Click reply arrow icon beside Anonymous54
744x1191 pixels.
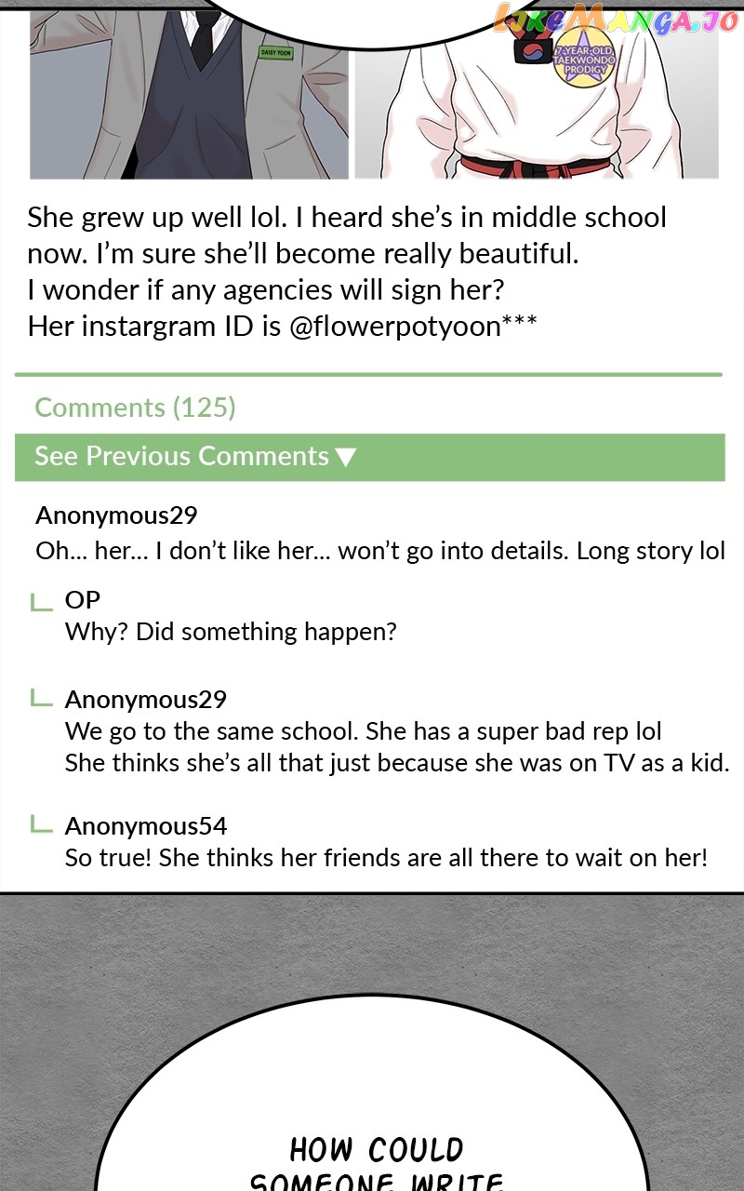tap(42, 824)
